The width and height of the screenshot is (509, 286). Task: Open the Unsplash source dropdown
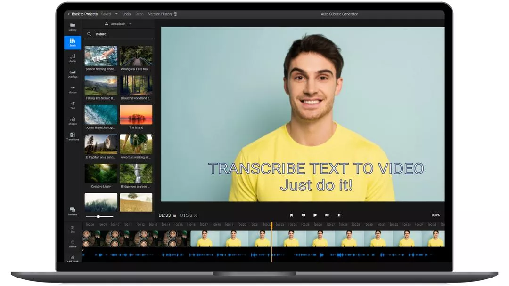pyautogui.click(x=119, y=24)
